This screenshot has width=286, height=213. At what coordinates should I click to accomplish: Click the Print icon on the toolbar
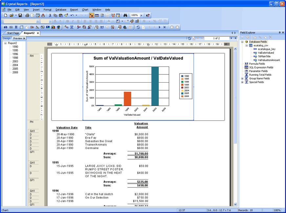coord(27,15)
